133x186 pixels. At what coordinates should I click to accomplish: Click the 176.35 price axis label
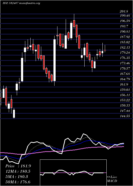[x=124, y=58]
